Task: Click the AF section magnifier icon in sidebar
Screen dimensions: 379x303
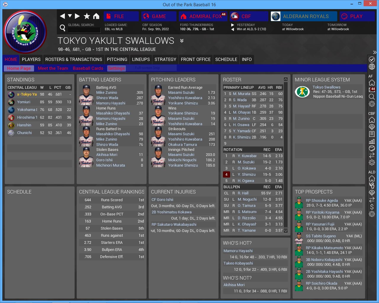Action: (372, 97)
